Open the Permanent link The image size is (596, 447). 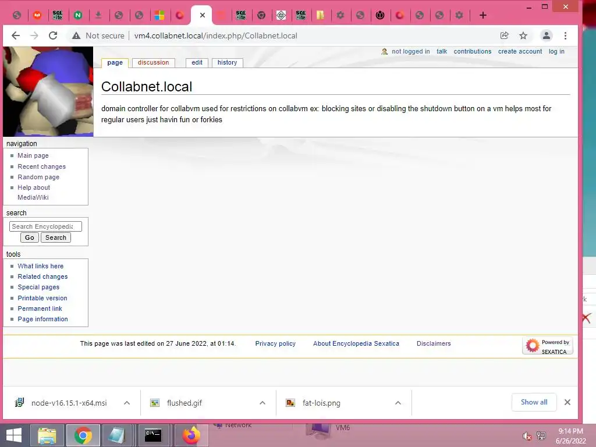(40, 308)
